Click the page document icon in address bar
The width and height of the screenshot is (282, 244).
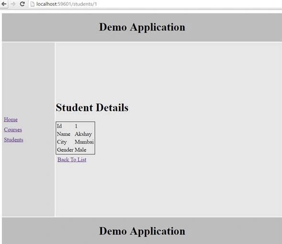point(33,4)
